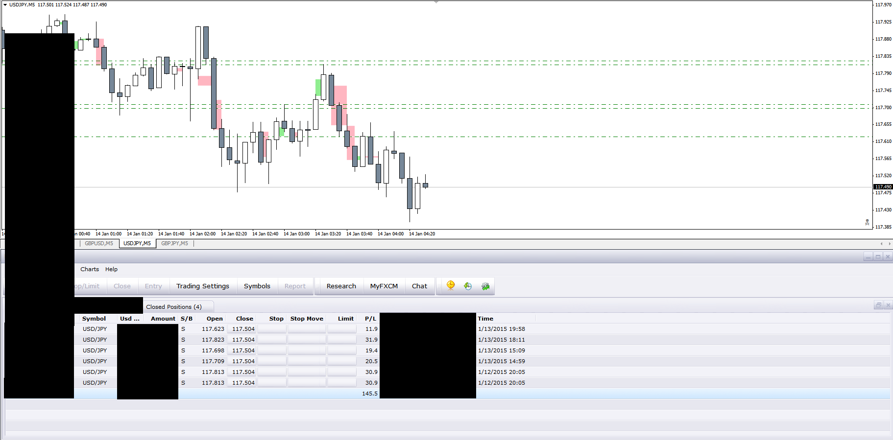893x440 pixels.
Task: Click the skull icon on the chart corner
Action: tap(867, 223)
